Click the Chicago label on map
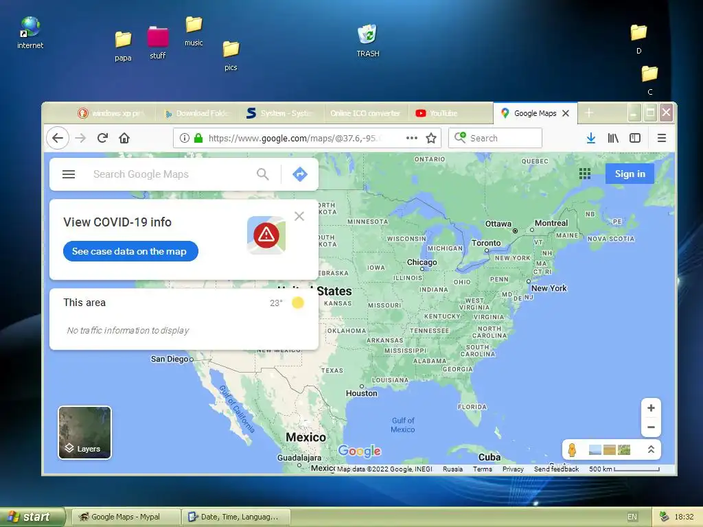 coord(422,262)
